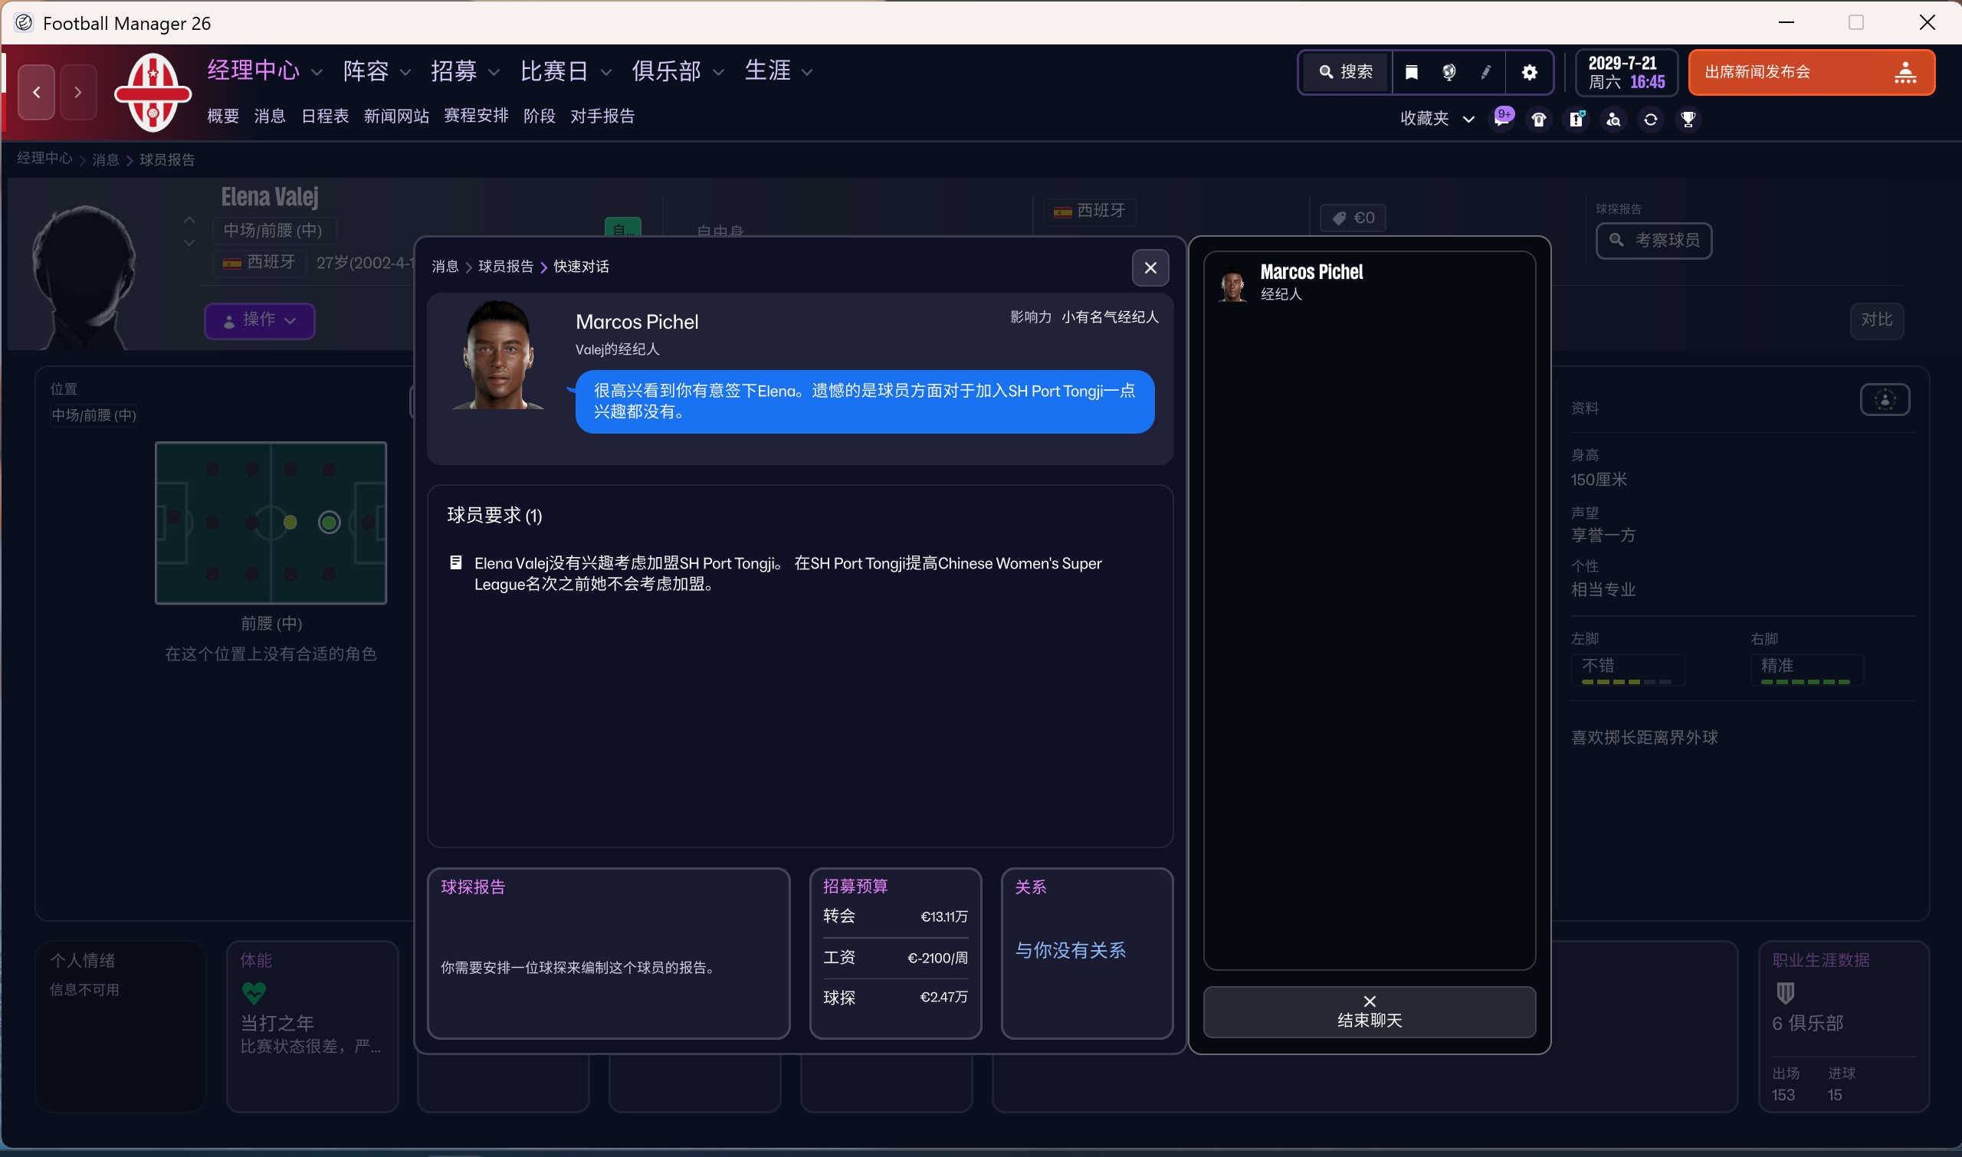Click 出席新闻发布会 press conference button
Screen dimensions: 1962x1157
1811,73
